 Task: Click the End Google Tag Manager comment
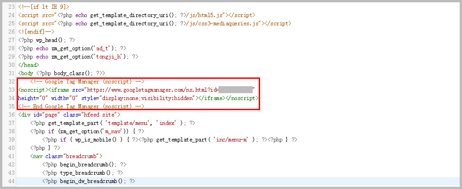(82, 106)
